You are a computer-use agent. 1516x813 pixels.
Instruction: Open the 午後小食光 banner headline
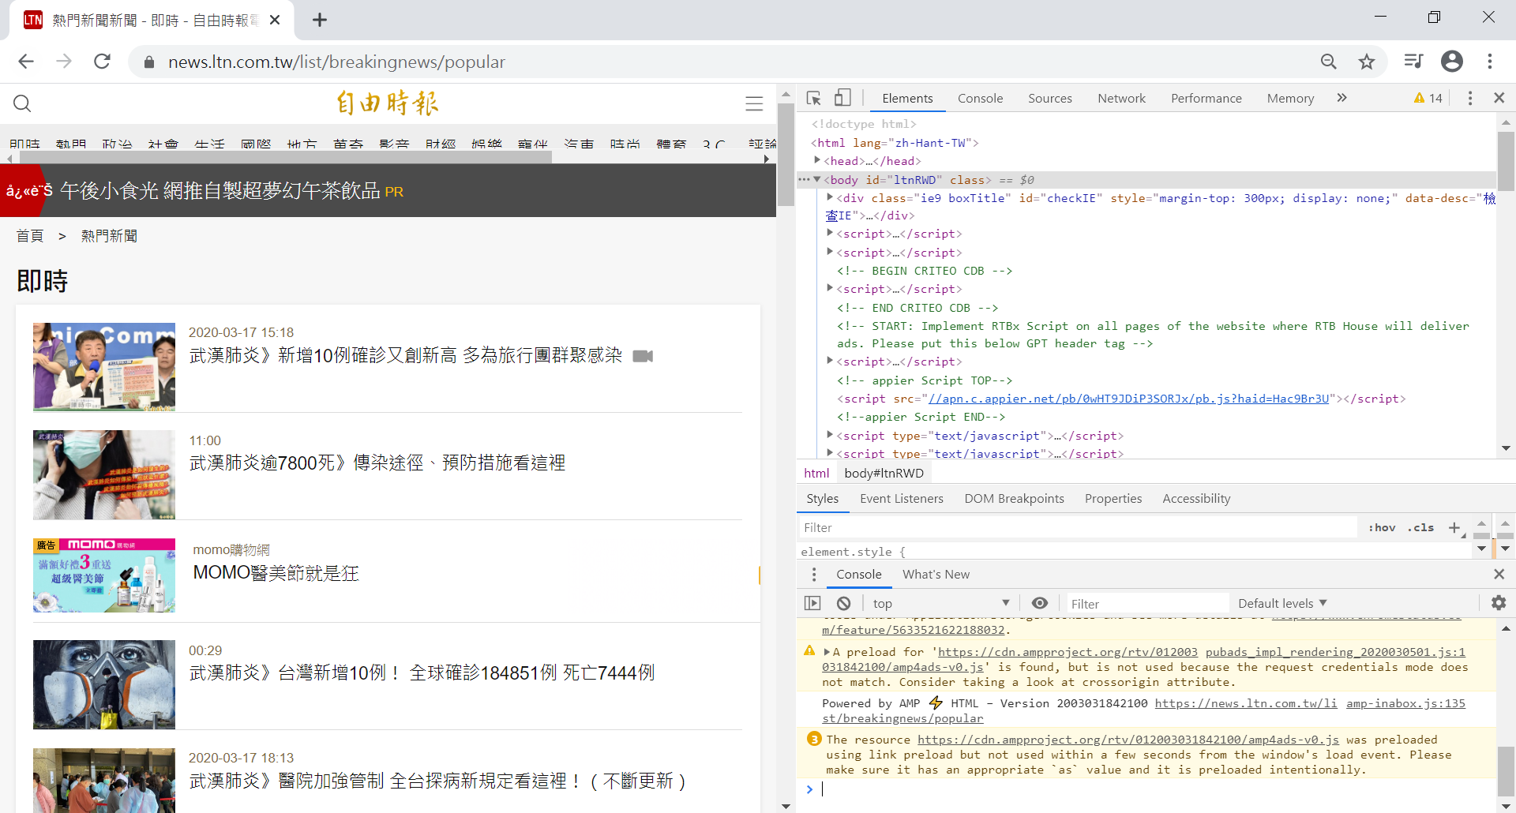(220, 191)
